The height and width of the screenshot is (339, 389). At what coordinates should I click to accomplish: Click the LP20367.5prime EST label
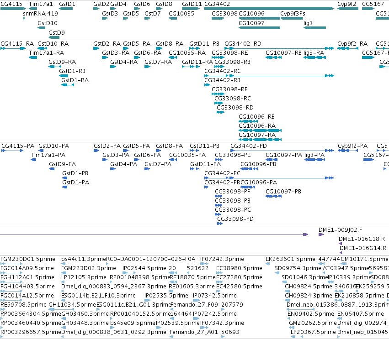point(313,332)
